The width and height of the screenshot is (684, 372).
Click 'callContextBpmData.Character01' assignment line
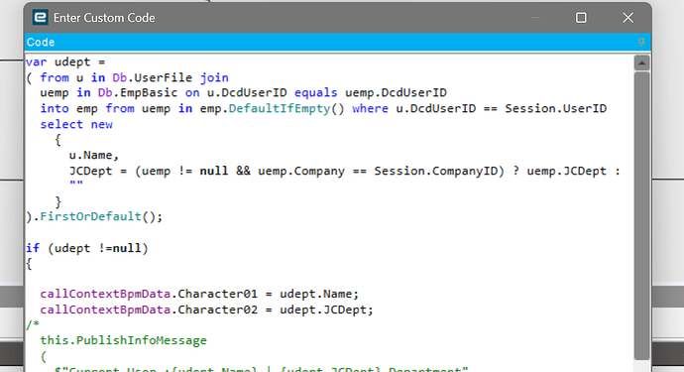point(199,294)
